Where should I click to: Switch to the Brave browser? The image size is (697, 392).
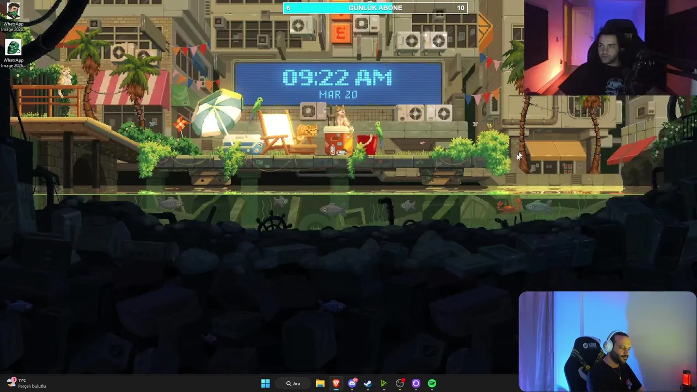336,383
